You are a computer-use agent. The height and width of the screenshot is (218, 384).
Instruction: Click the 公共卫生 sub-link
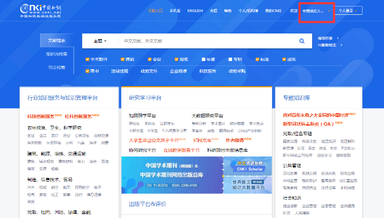(x=82, y=136)
